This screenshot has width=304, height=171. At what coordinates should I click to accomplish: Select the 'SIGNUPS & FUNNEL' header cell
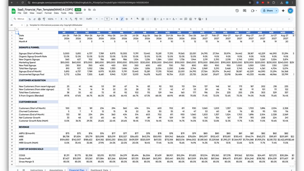[38, 47]
